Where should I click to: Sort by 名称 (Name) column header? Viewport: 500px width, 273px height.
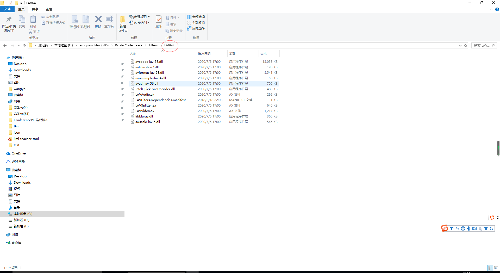tap(133, 54)
